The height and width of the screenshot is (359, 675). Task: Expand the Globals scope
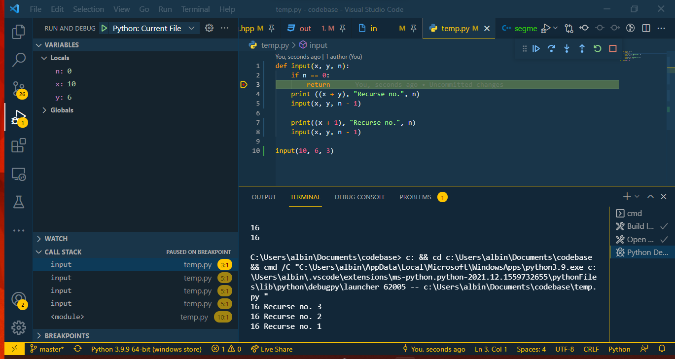(x=136, y=110)
